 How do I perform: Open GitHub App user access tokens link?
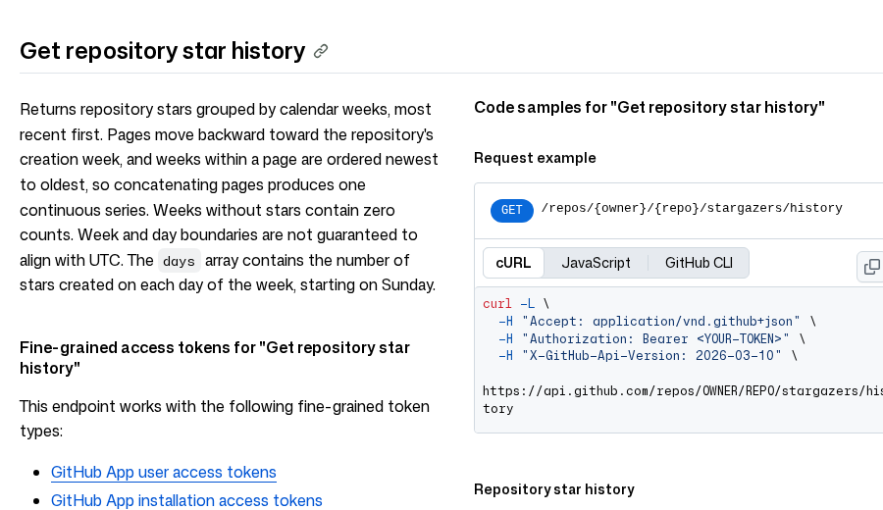[163, 473]
